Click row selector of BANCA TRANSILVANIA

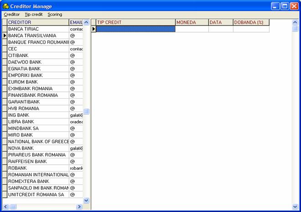tap(5, 35)
